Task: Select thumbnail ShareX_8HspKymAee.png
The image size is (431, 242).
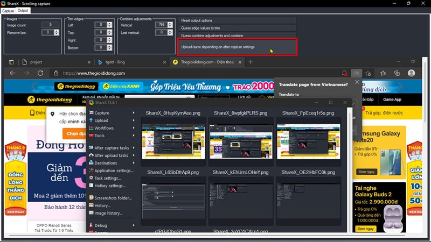Action: point(173,141)
